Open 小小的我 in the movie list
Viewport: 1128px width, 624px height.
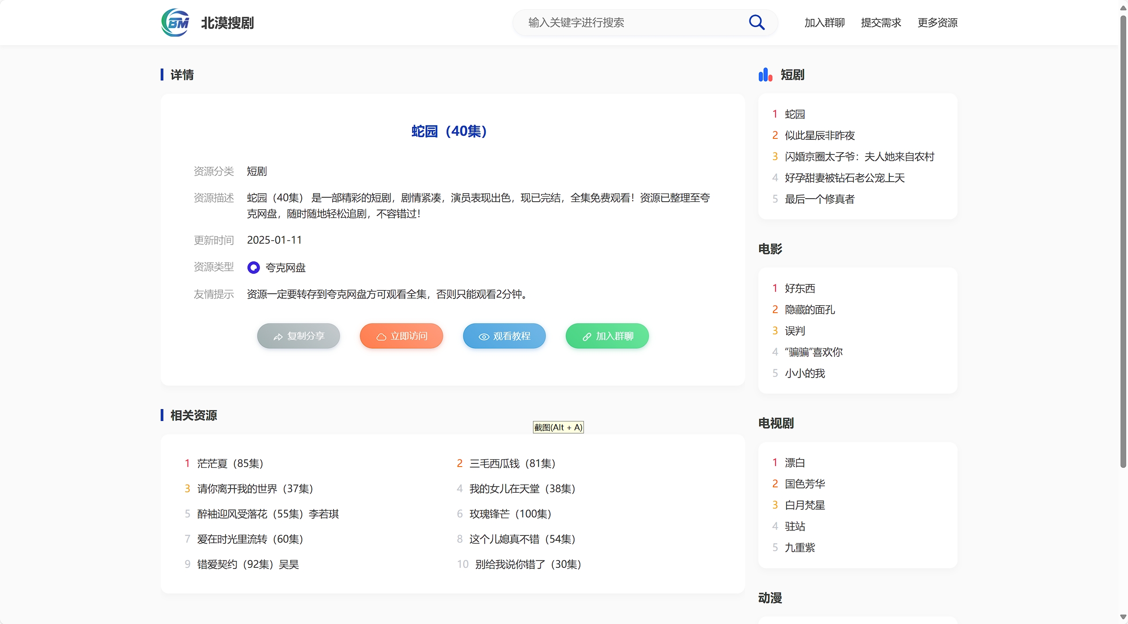(805, 373)
